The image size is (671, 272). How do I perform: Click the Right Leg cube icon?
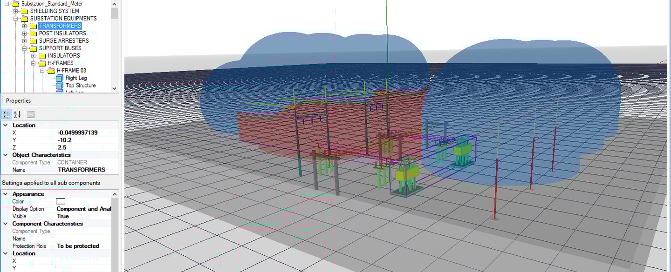point(59,78)
